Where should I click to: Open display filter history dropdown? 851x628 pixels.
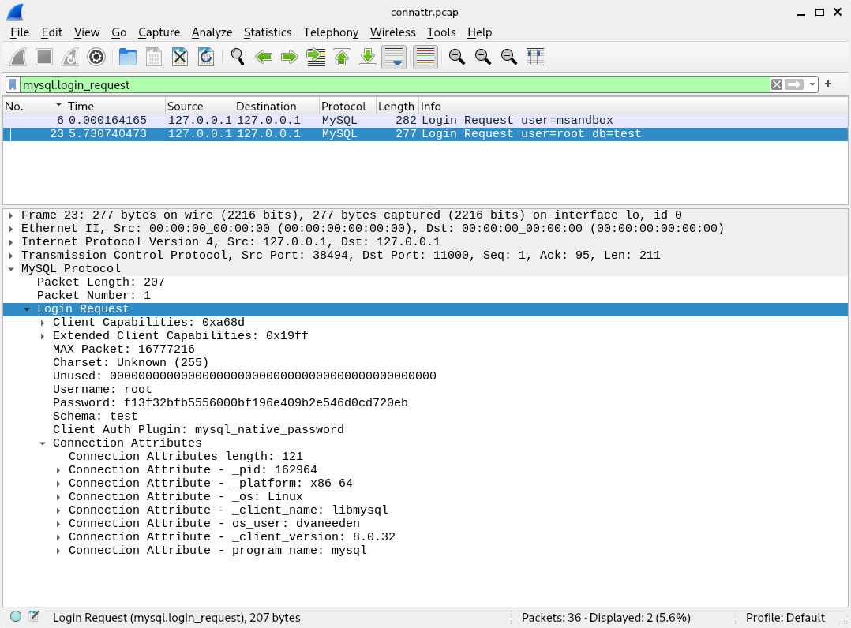click(812, 84)
